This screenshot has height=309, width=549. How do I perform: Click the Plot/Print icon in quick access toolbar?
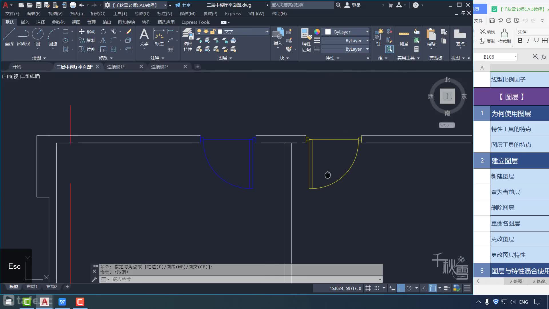(x=73, y=5)
